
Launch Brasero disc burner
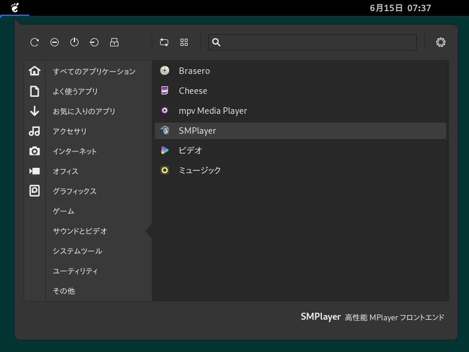tap(300, 71)
